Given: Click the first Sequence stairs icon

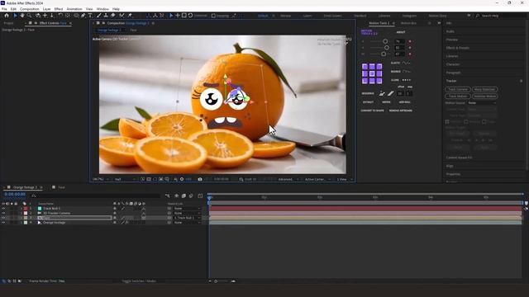Looking at the screenshot, I should coord(382,93).
